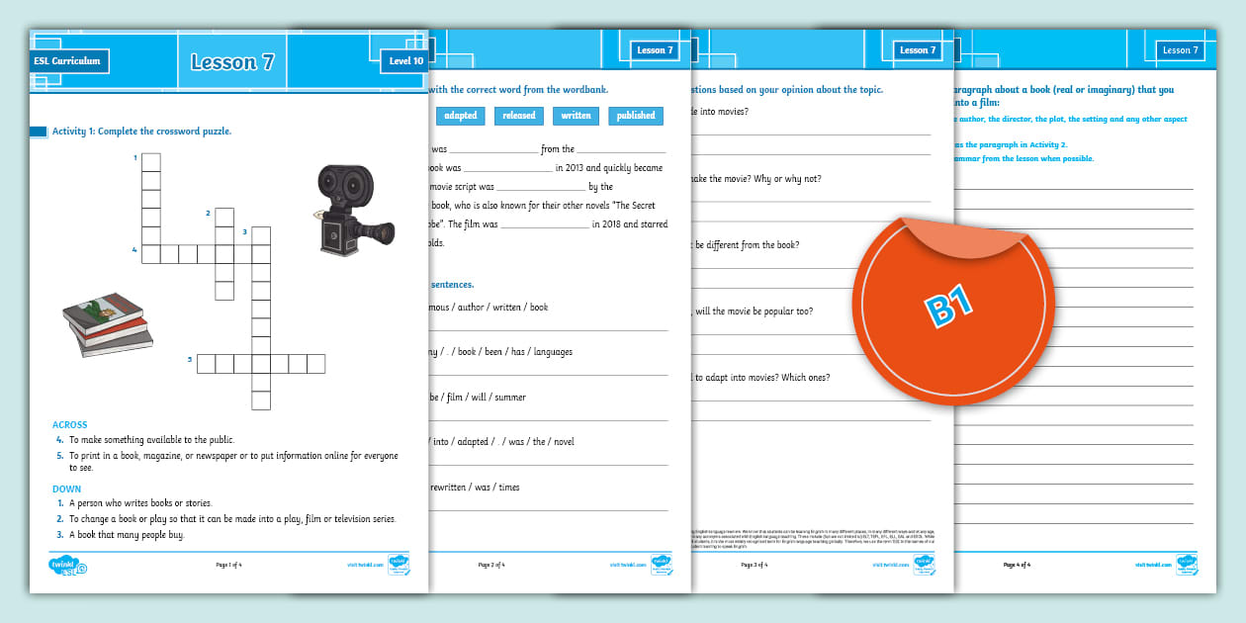This screenshot has height=623, width=1246.
Task: Select the 'written' word bank label
Action: point(576,115)
